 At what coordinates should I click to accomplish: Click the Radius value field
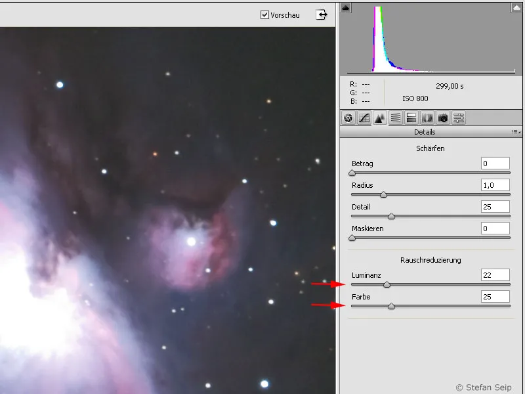(x=495, y=185)
